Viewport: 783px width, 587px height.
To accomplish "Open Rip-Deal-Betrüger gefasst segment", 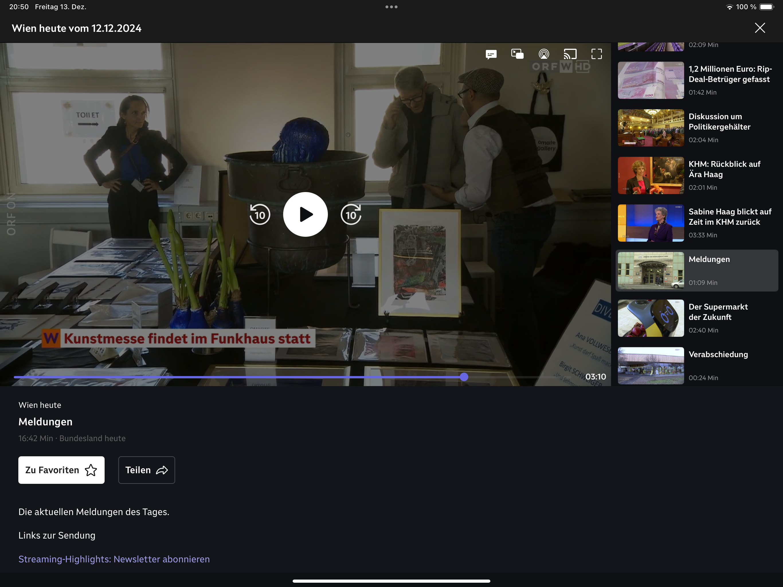I will click(696, 80).
